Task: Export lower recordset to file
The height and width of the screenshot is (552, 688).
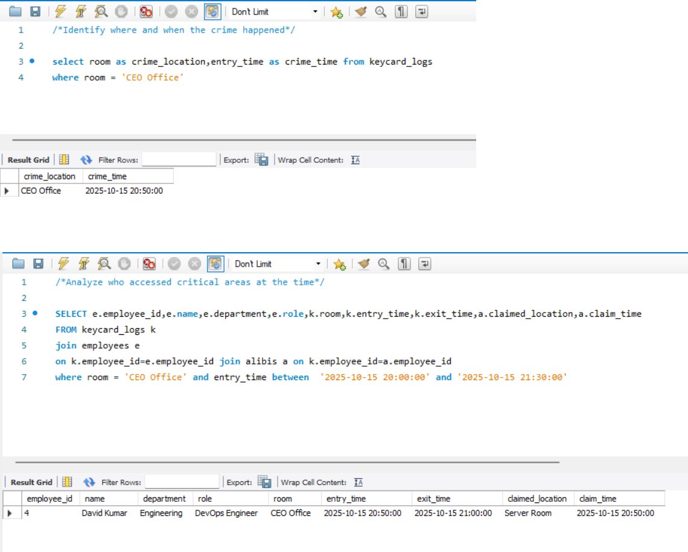Action: point(264,482)
